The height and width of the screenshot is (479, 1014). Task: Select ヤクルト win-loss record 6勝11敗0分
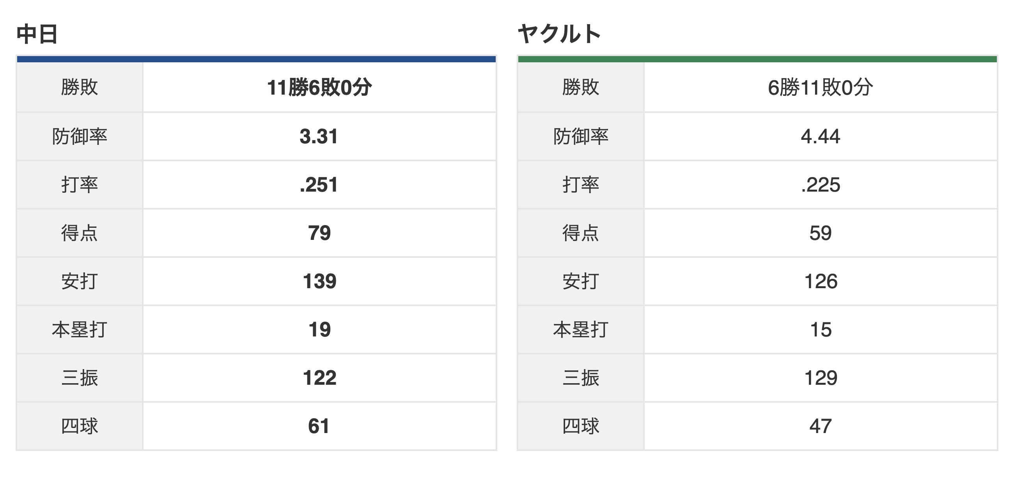coord(820,87)
